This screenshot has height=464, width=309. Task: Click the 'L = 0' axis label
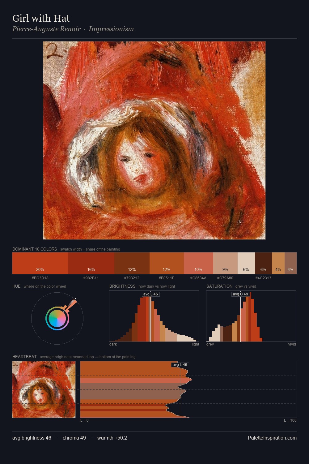84,420
